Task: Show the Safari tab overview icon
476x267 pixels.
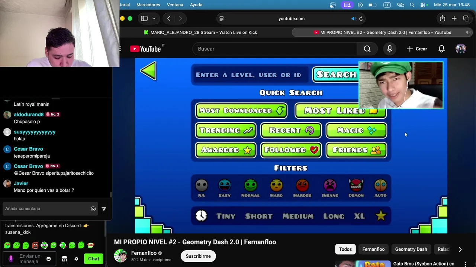Action: [x=466, y=19]
